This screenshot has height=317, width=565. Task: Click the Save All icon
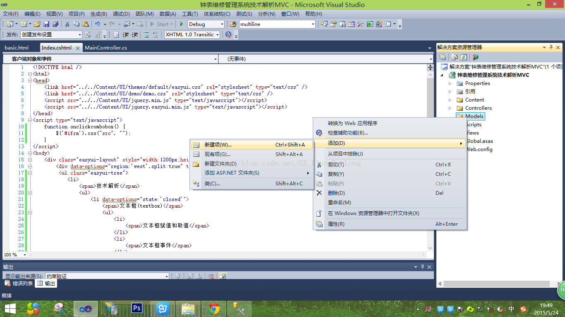(x=55, y=24)
